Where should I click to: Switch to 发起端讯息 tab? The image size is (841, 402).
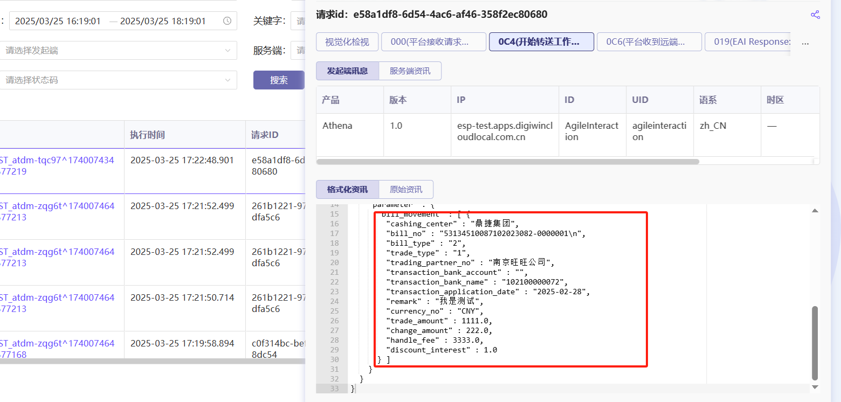(x=347, y=71)
